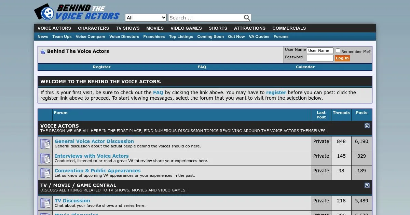Open the Movies menu
This screenshot has width=410, height=215.
pyautogui.click(x=155, y=28)
